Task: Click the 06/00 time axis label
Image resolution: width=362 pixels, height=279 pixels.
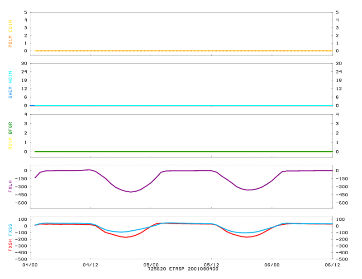Action: pos(272,265)
